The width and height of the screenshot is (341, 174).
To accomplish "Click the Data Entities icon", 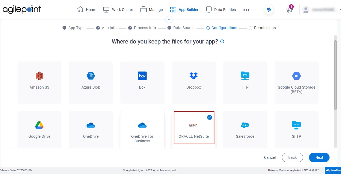I will [x=209, y=10].
